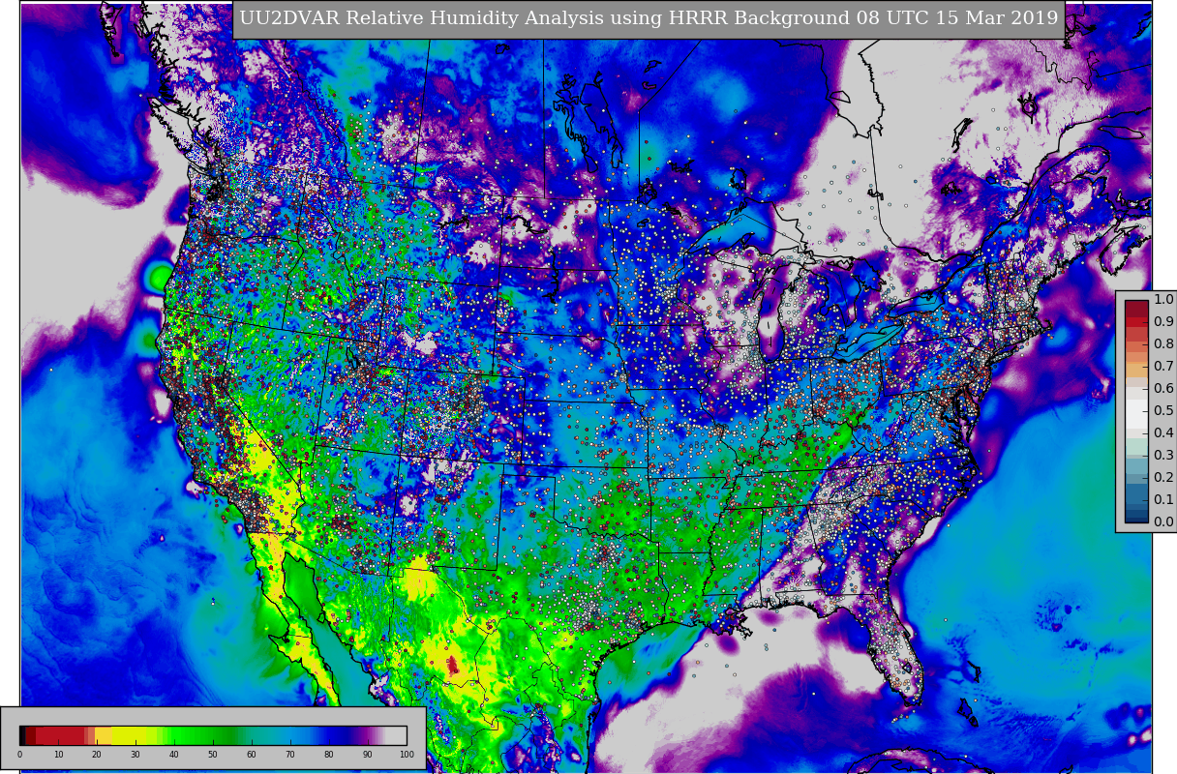Click the 0.0 label on the right colorbar
This screenshot has height=774, width=1177.
[x=1163, y=521]
